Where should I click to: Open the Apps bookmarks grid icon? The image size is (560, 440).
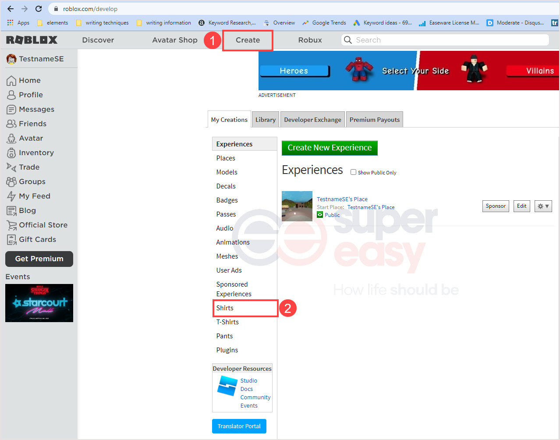pyautogui.click(x=10, y=22)
